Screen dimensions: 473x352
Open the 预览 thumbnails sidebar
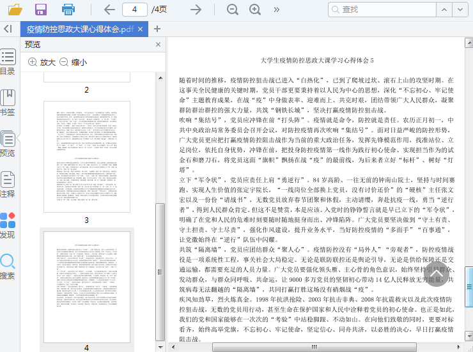coord(8,144)
